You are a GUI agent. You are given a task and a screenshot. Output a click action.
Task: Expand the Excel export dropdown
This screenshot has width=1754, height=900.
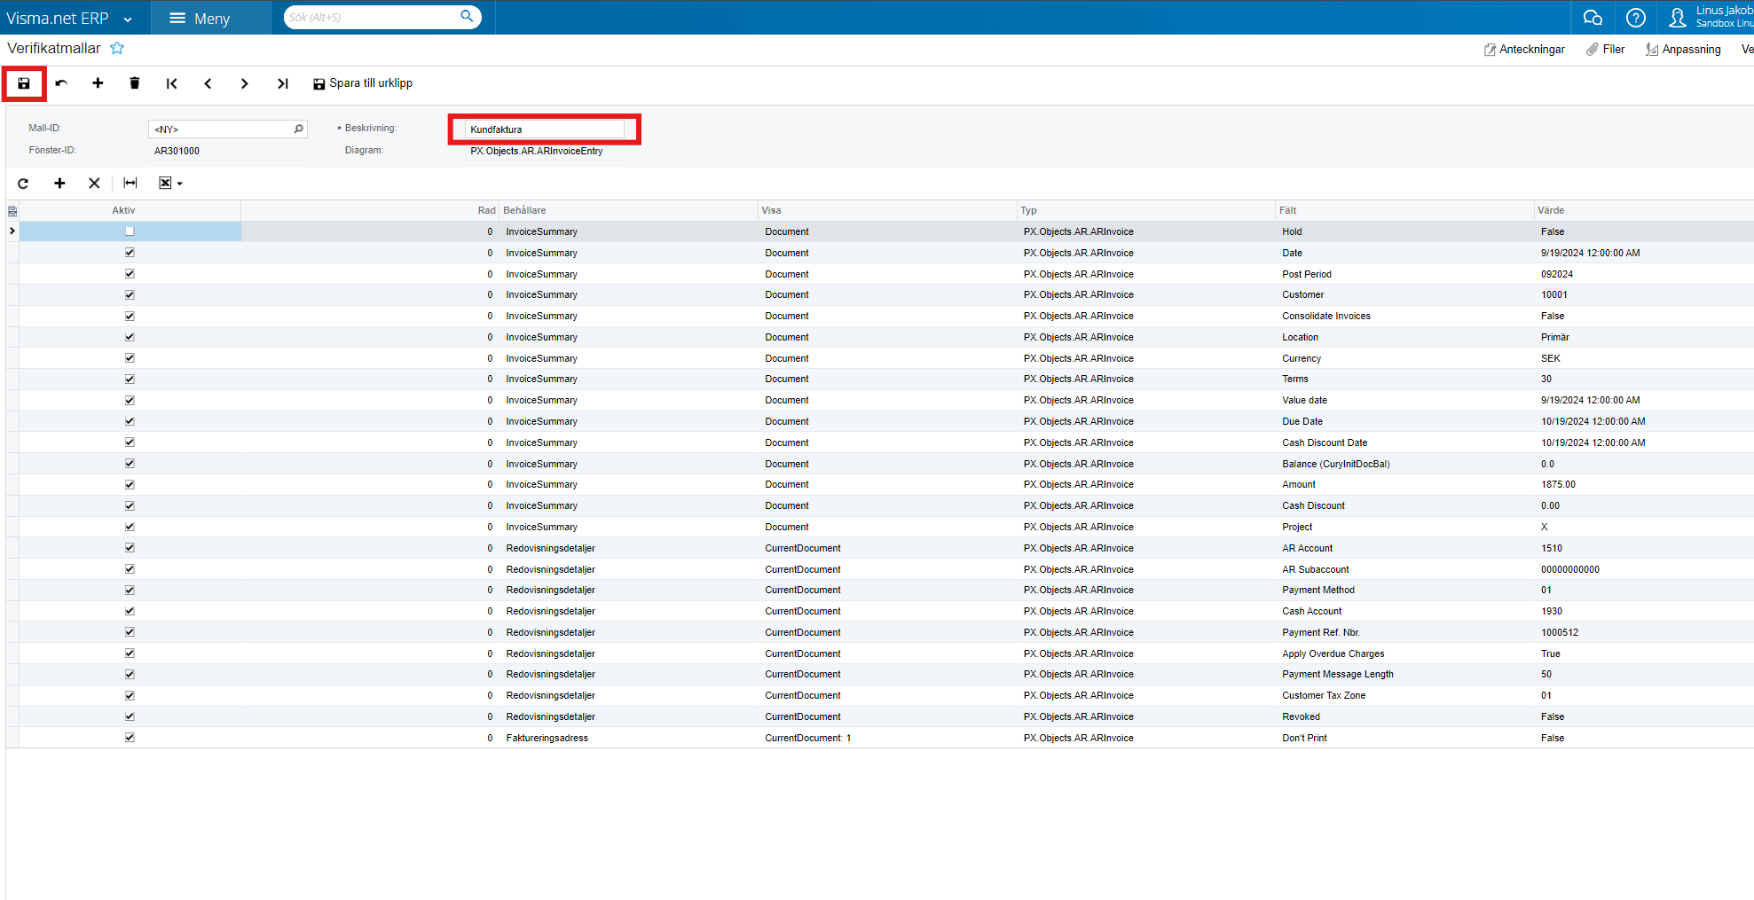(179, 184)
